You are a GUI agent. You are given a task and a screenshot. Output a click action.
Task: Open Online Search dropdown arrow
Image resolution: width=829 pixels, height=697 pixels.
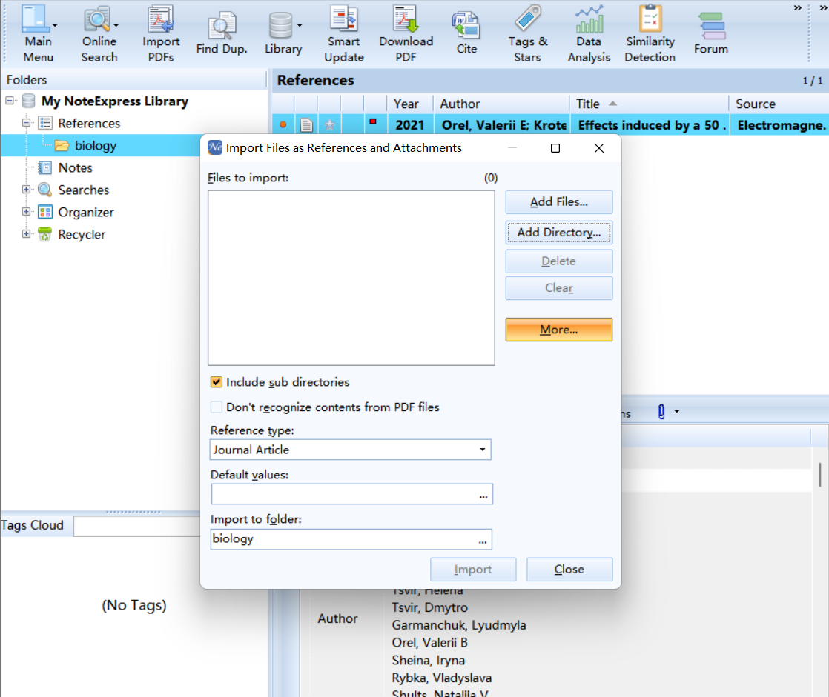coord(116,25)
